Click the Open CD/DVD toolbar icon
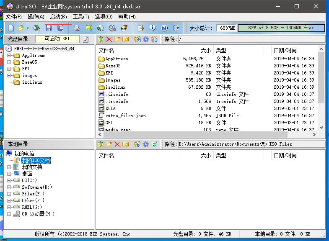329x241 pixels. pos(37,28)
